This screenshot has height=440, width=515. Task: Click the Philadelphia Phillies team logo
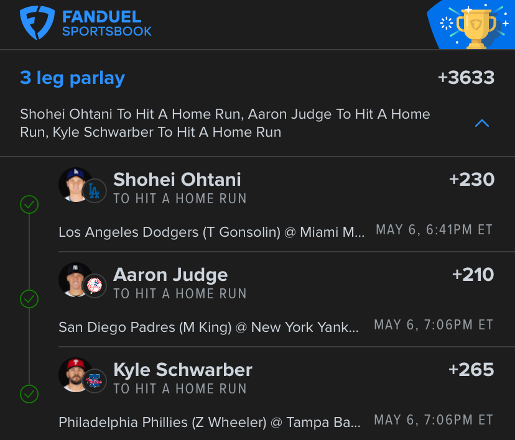tap(95, 381)
